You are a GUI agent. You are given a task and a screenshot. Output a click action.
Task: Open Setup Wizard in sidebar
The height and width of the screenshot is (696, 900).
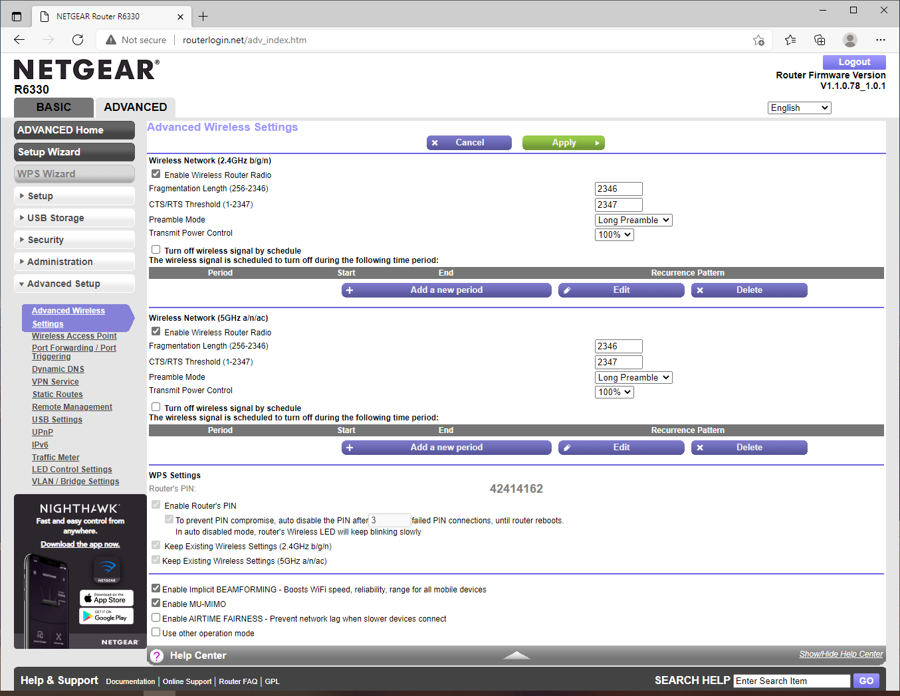74,152
